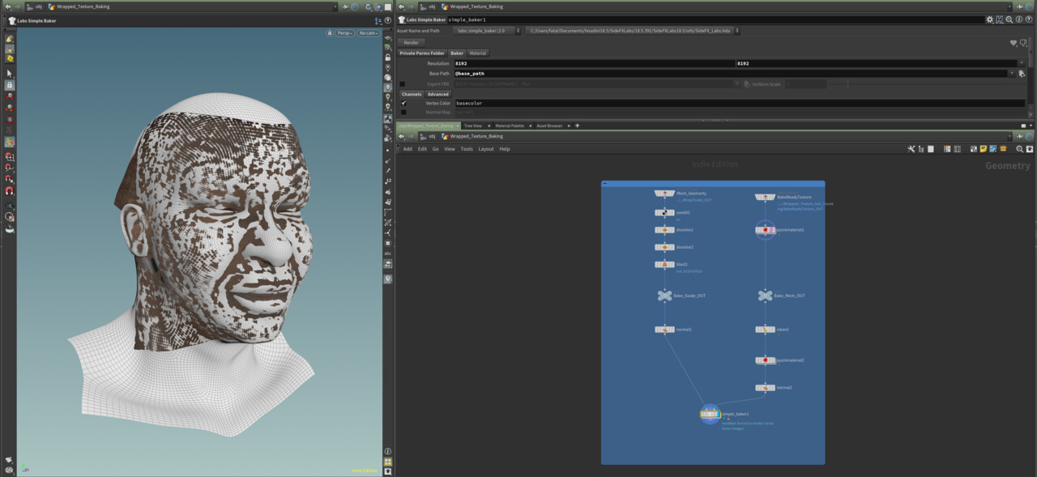The width and height of the screenshot is (1037, 477).
Task: Open the Advanced tab
Action: point(437,95)
